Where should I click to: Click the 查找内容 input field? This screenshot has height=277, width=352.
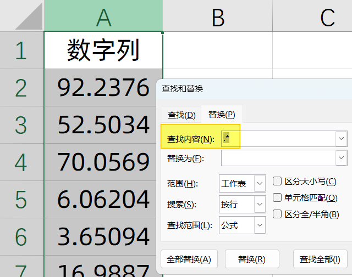click(278, 139)
